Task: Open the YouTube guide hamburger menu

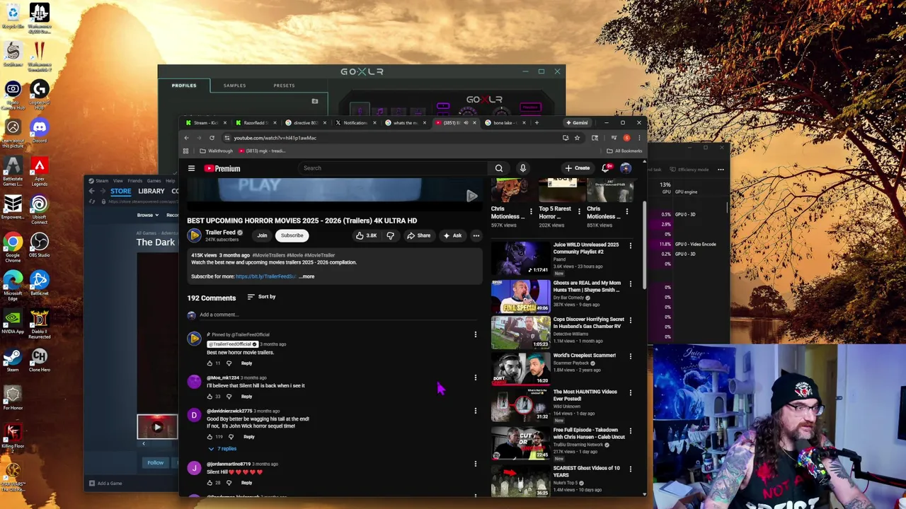Action: [x=191, y=168]
